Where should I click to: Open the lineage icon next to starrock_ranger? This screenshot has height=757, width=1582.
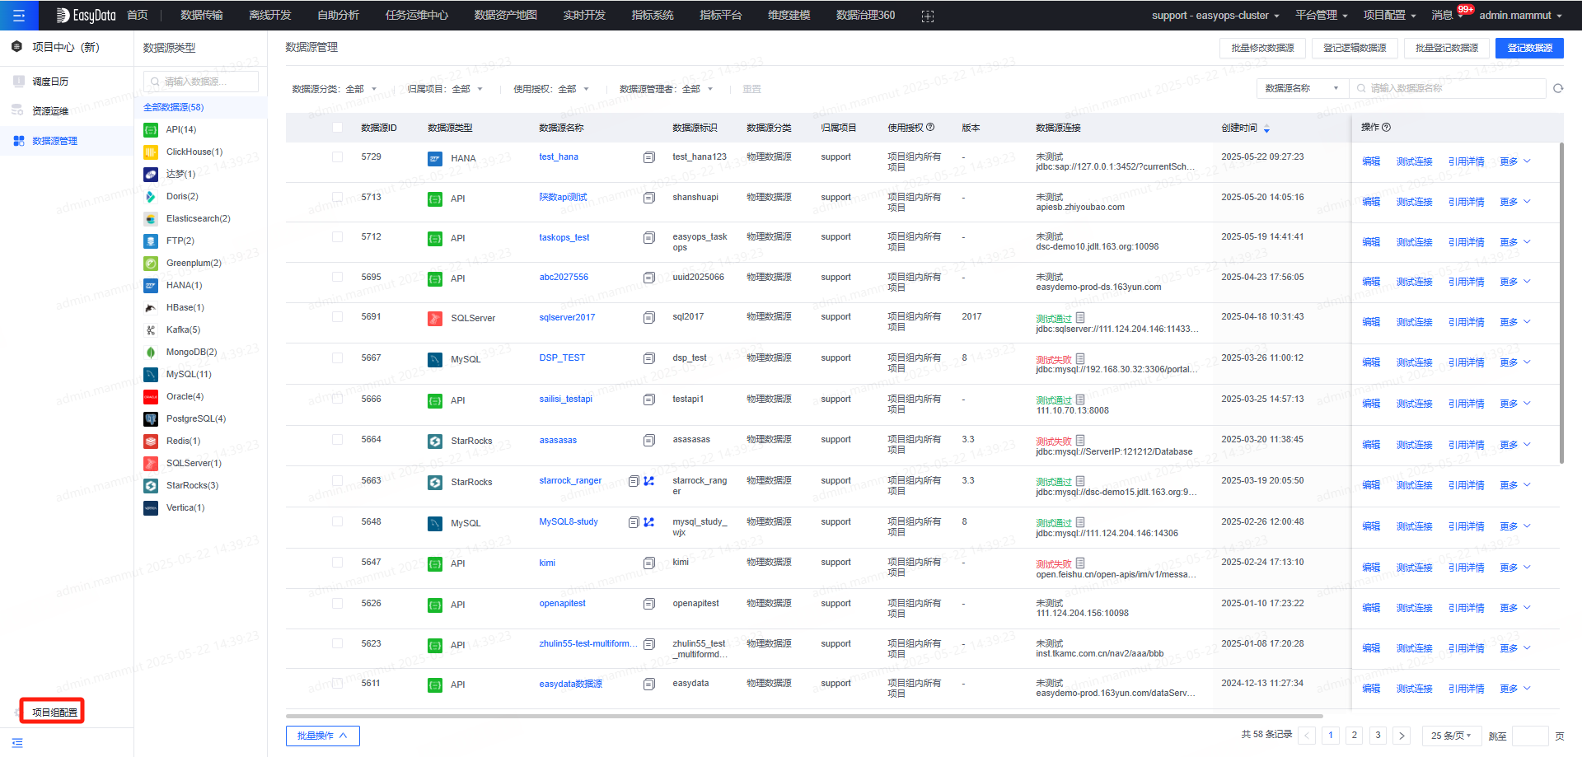click(648, 480)
